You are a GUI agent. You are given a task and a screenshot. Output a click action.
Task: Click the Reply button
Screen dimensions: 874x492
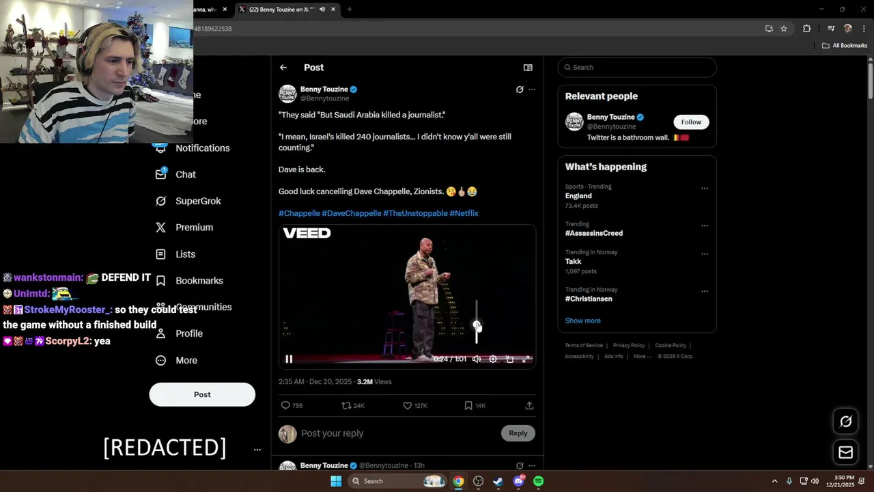pos(518,433)
